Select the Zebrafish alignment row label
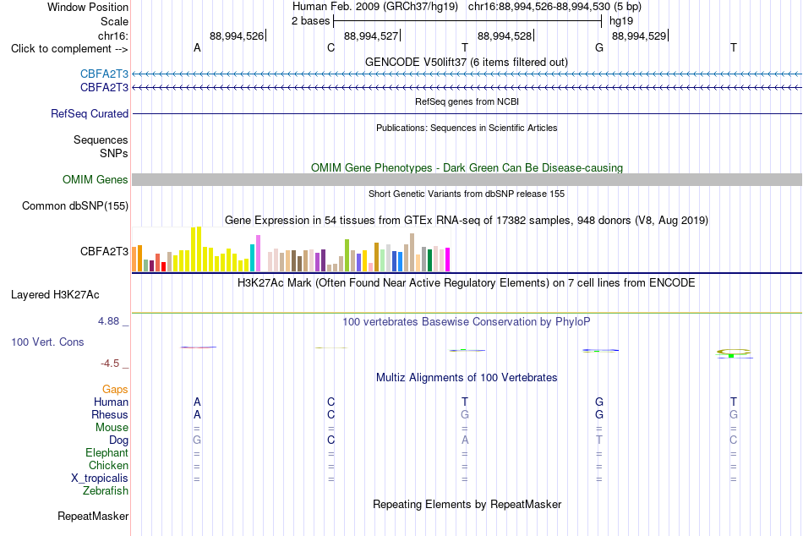The image size is (803, 536). pos(106,490)
